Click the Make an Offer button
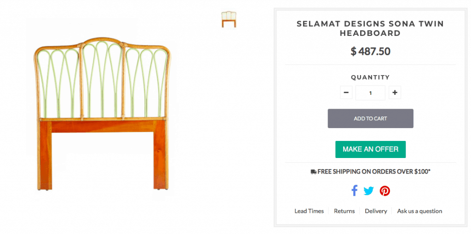The height and width of the screenshot is (234, 471). [370, 149]
